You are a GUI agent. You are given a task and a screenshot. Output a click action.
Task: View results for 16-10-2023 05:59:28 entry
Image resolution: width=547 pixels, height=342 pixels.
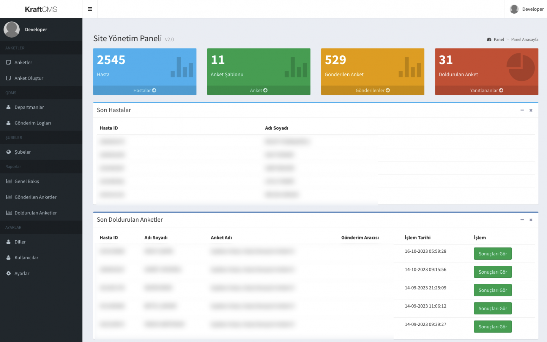pos(493,254)
